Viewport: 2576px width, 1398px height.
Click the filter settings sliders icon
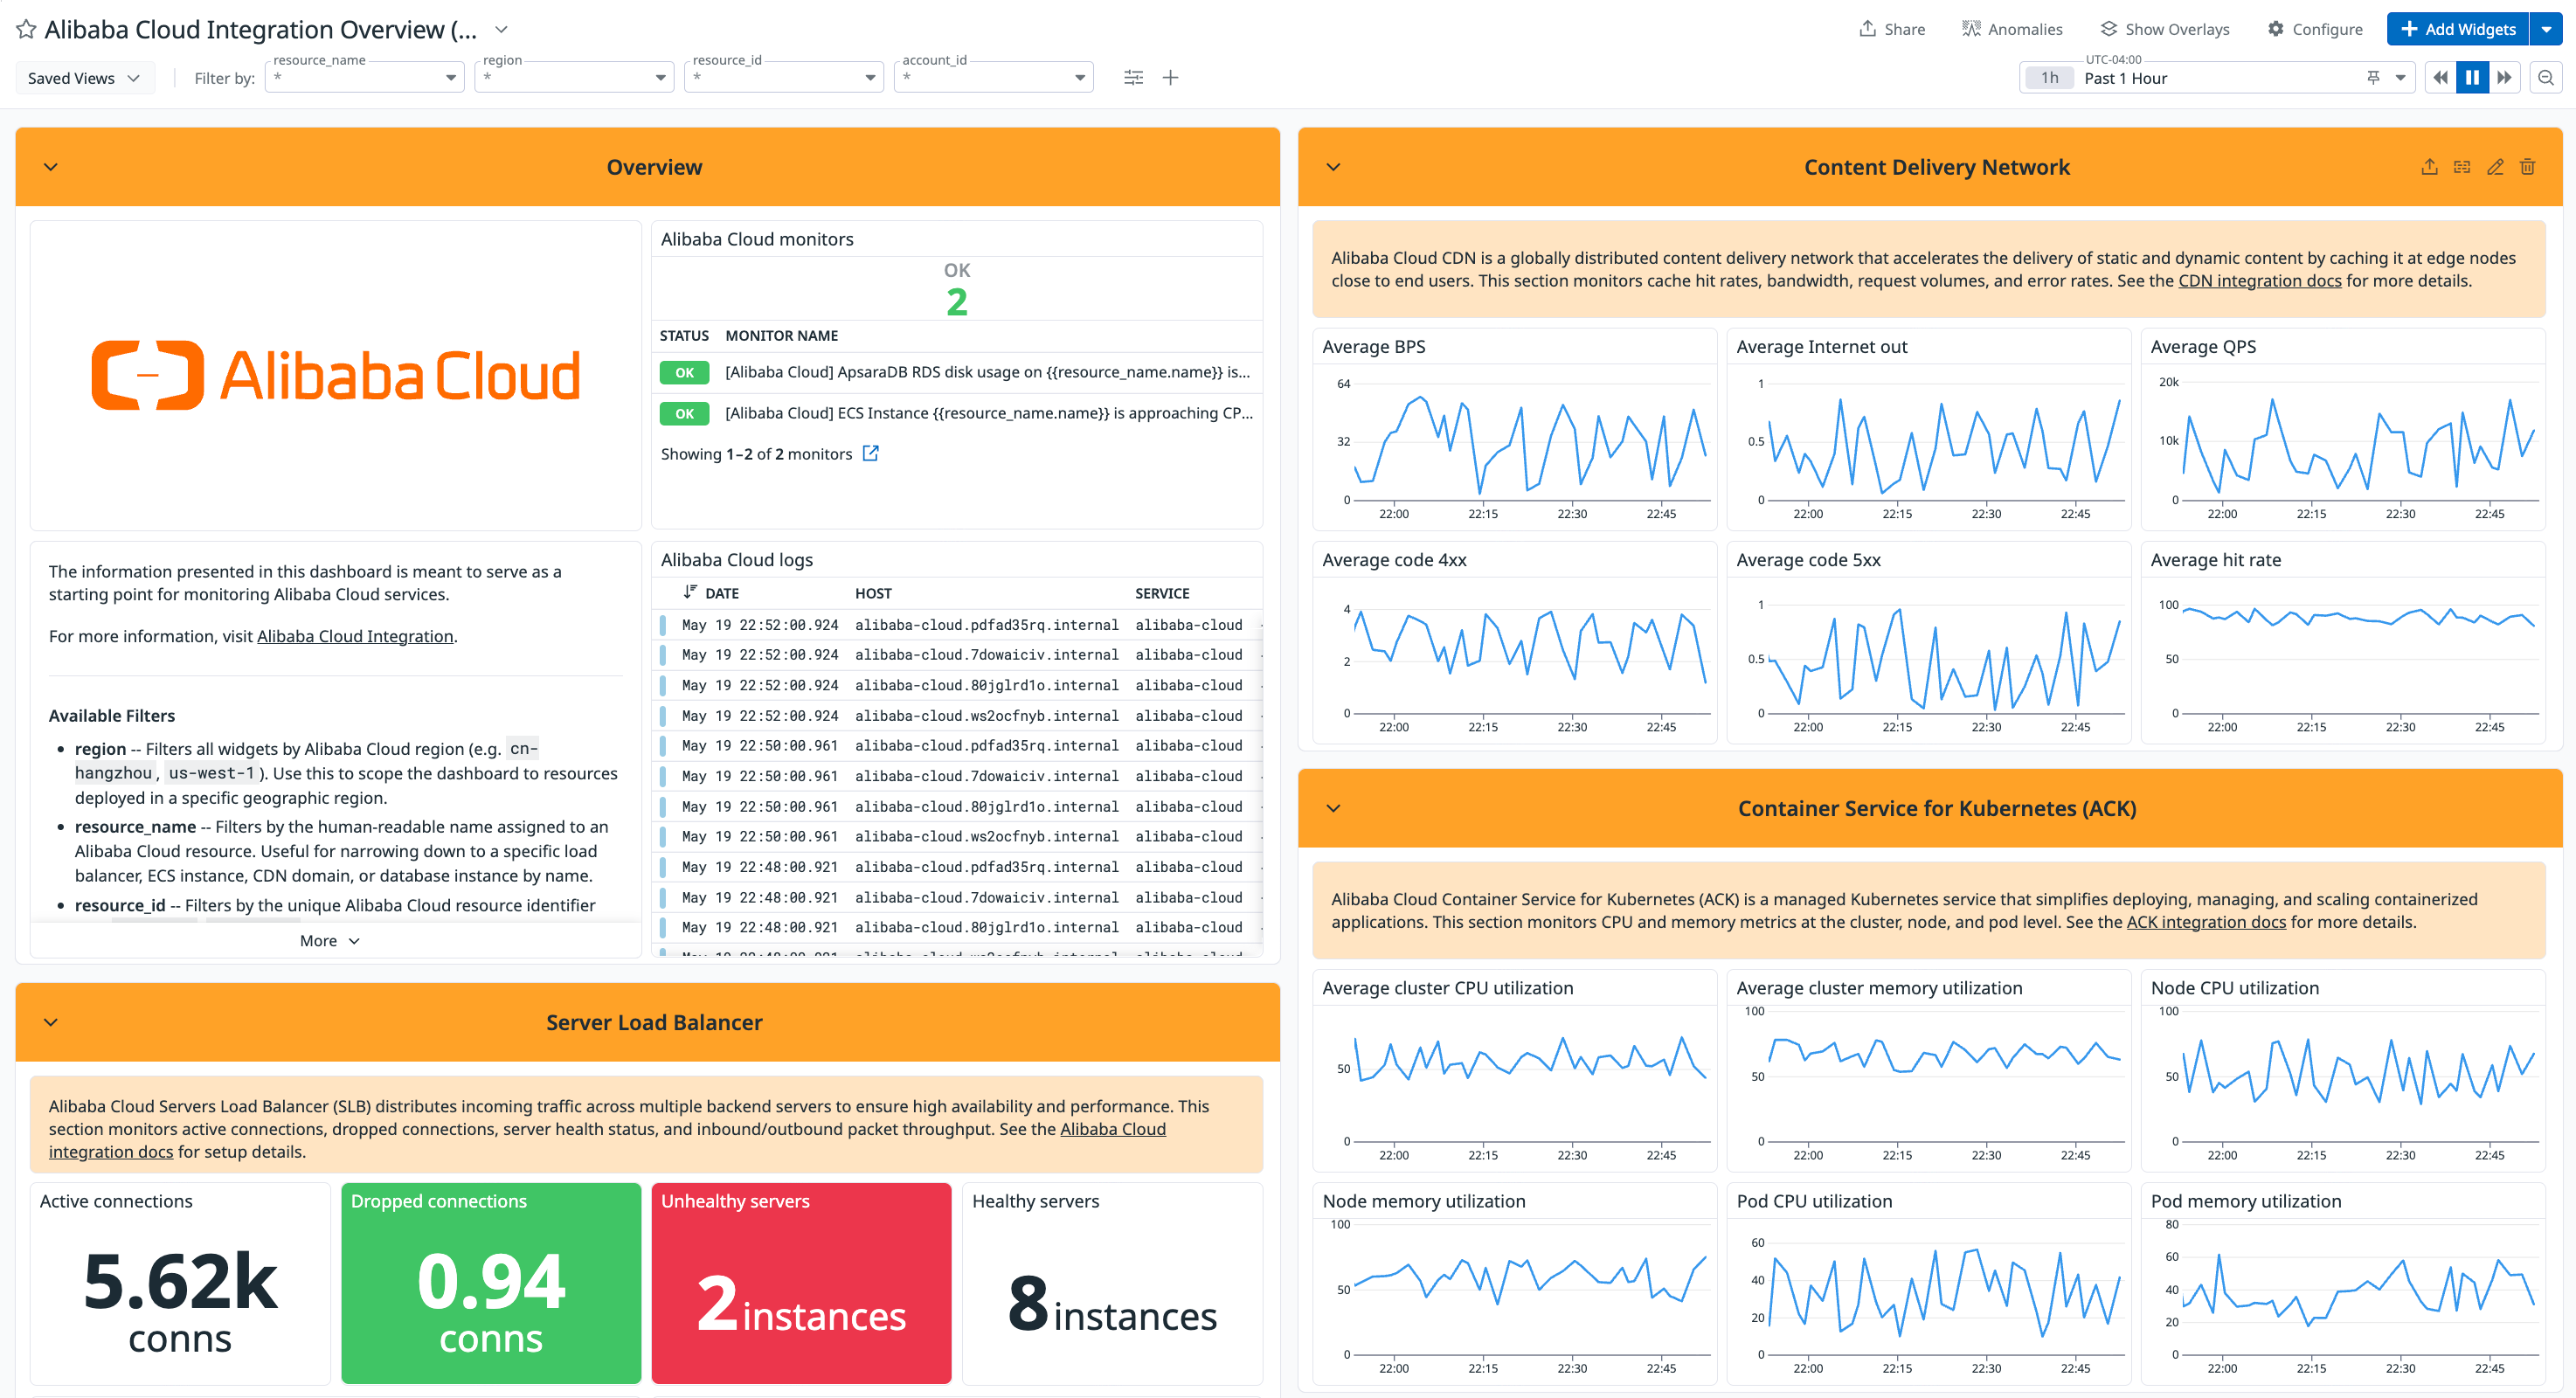click(x=1133, y=77)
